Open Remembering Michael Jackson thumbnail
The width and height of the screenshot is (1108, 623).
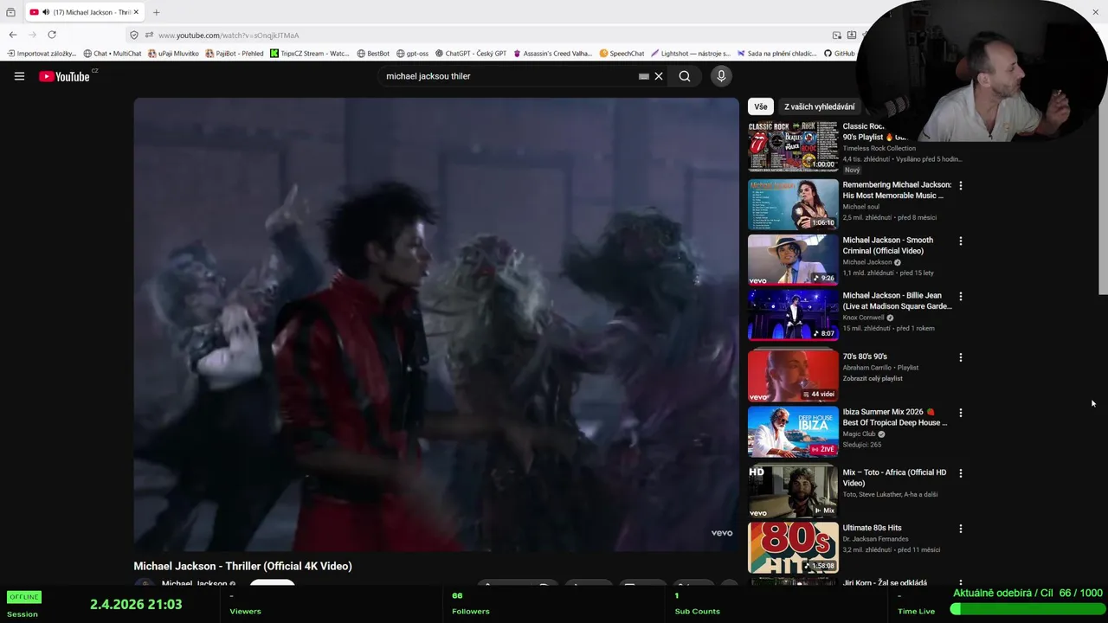[x=793, y=204]
